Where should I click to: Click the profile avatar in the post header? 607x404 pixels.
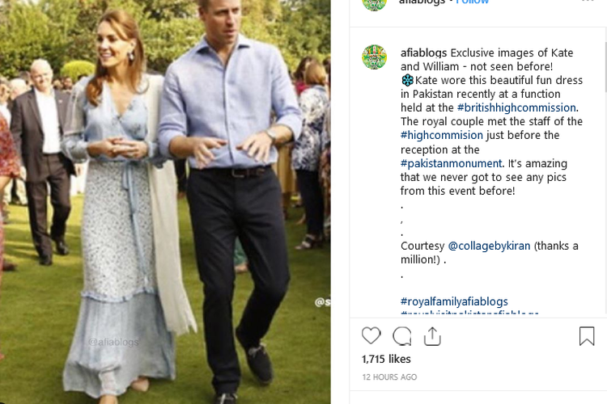[x=374, y=2]
